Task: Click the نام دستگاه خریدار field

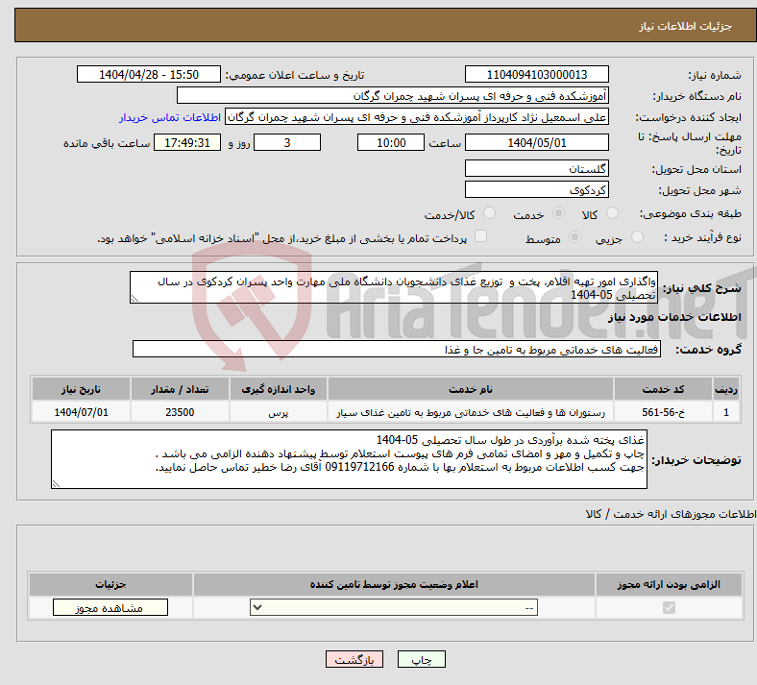Action: coord(393,95)
